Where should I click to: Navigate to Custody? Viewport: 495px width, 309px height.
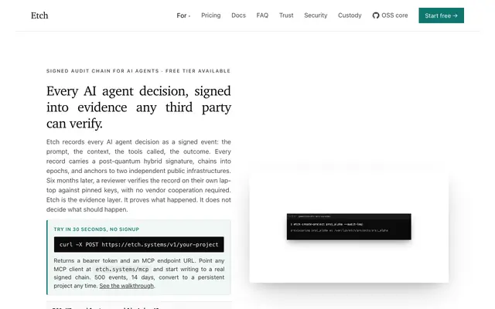pos(350,15)
